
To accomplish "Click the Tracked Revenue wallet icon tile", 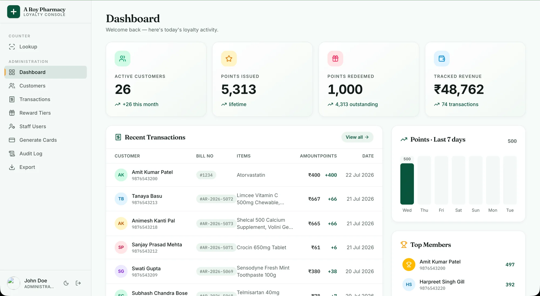I will (x=442, y=59).
